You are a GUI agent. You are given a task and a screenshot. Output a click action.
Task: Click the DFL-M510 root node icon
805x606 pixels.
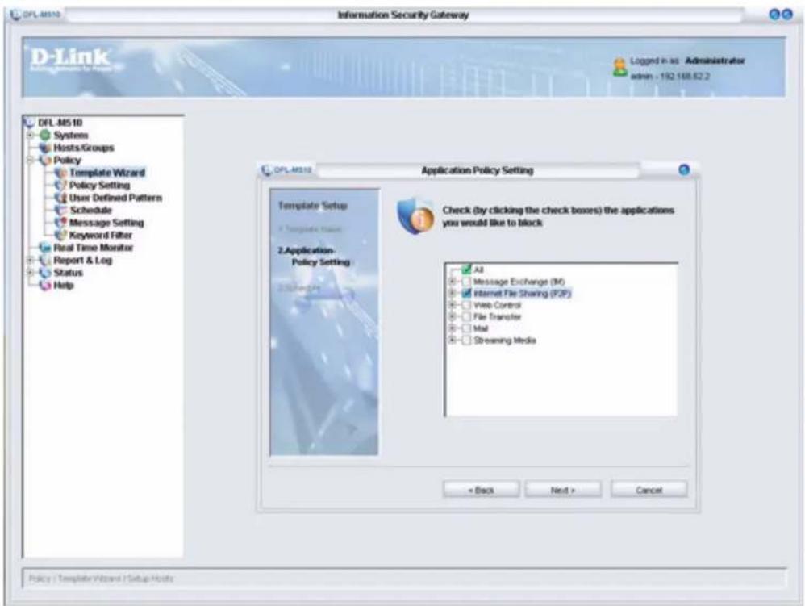tap(30, 123)
